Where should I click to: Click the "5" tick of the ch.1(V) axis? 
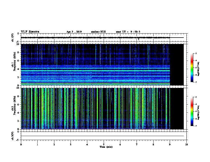tap(18, 34)
